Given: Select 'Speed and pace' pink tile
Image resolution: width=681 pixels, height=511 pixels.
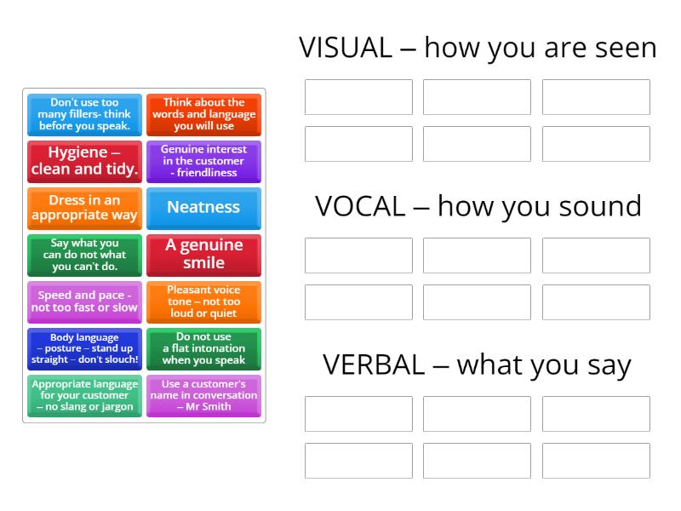Looking at the screenshot, I should pyautogui.click(x=84, y=302).
